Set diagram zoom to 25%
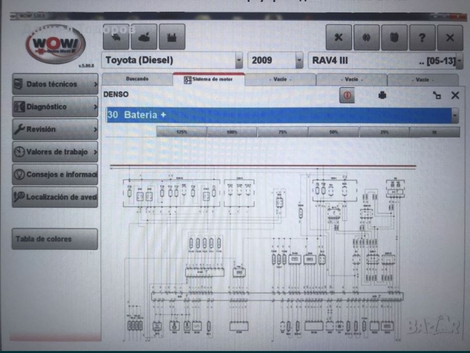 (x=384, y=132)
